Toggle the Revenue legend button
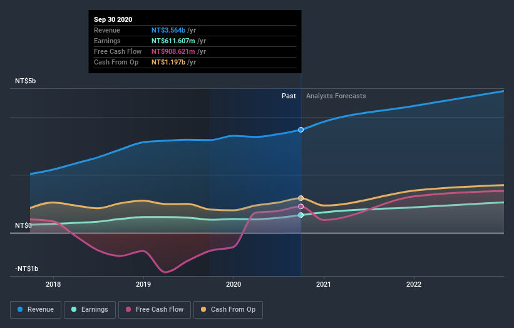Viewport: 514px width, 328px height. (36, 310)
